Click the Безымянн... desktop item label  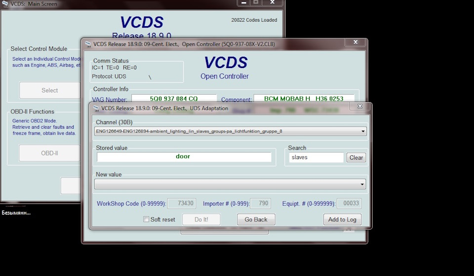point(16,213)
